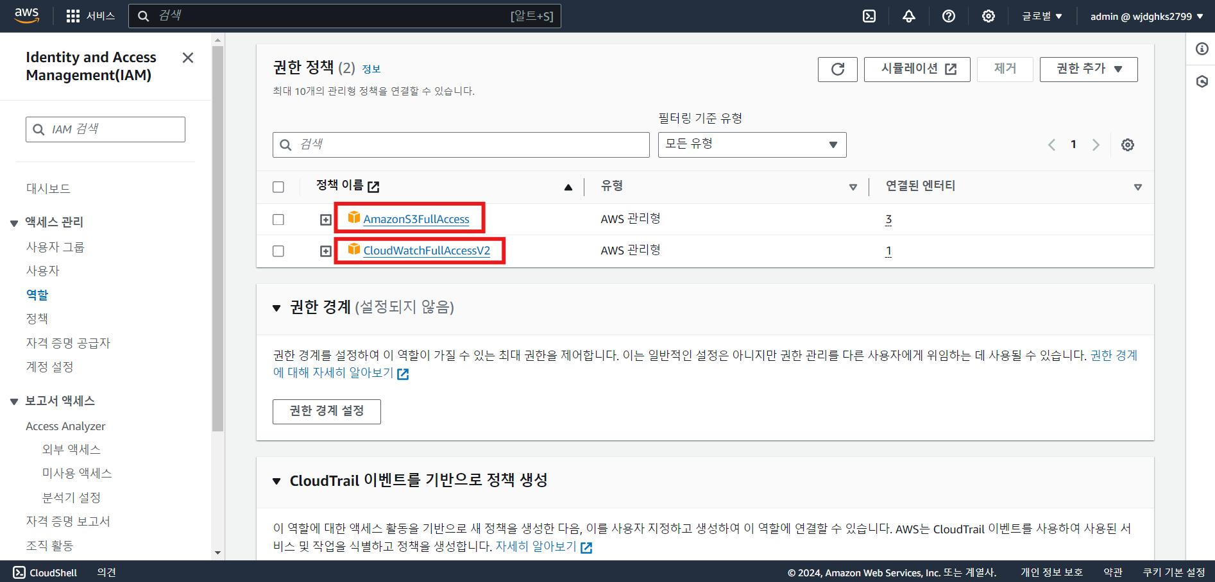Open the AmazonS3FullAccess policy link
The height and width of the screenshot is (582, 1215).
coord(416,219)
